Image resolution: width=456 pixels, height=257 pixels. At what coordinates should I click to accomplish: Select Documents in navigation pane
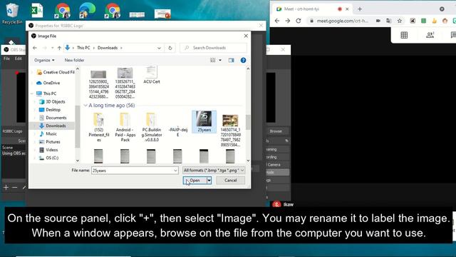point(53,118)
